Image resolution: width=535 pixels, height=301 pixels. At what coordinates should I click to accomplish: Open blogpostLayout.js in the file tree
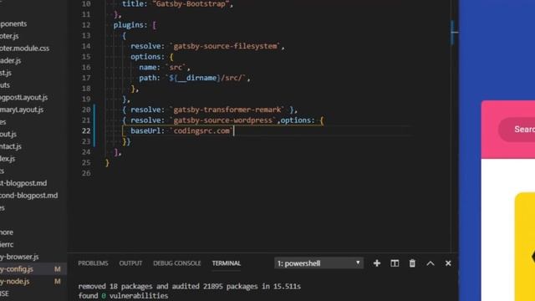tap(24, 97)
